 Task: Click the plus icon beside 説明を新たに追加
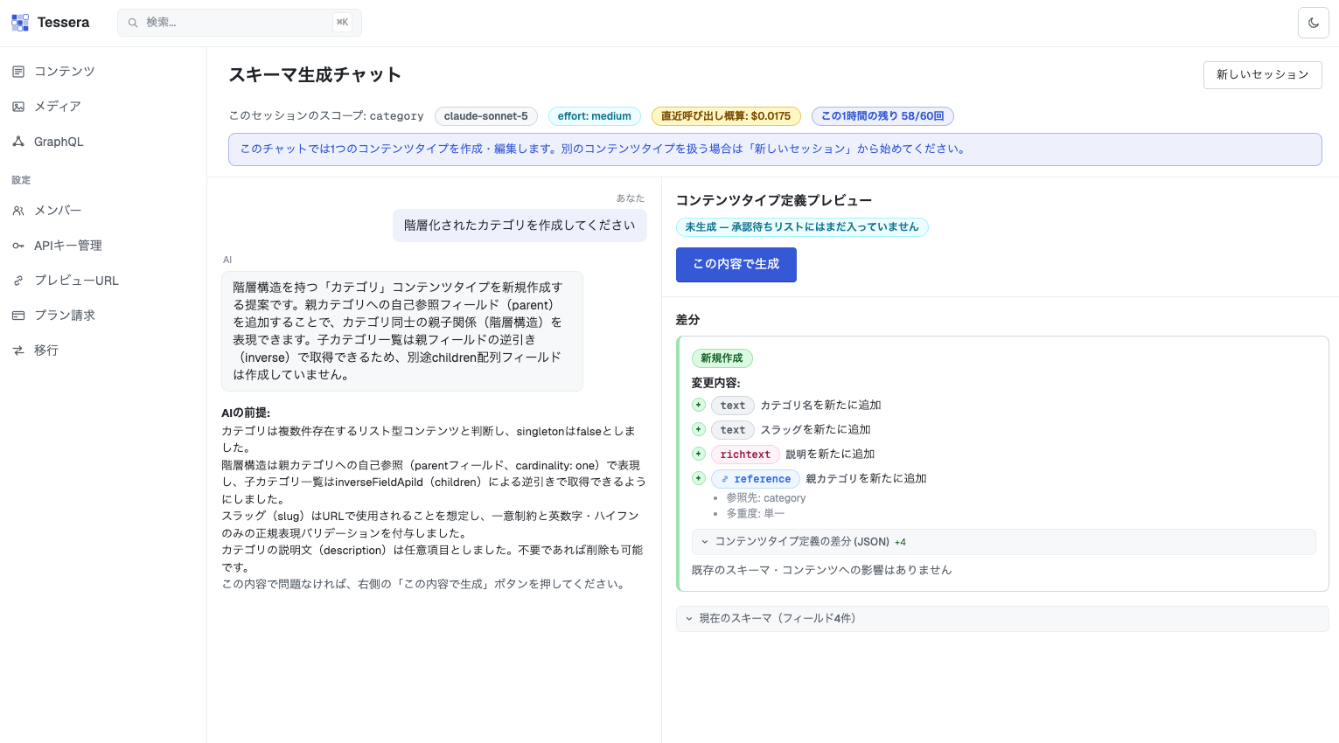click(x=698, y=454)
